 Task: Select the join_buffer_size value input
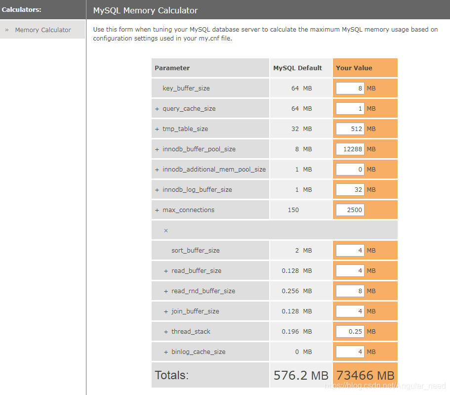click(x=350, y=311)
